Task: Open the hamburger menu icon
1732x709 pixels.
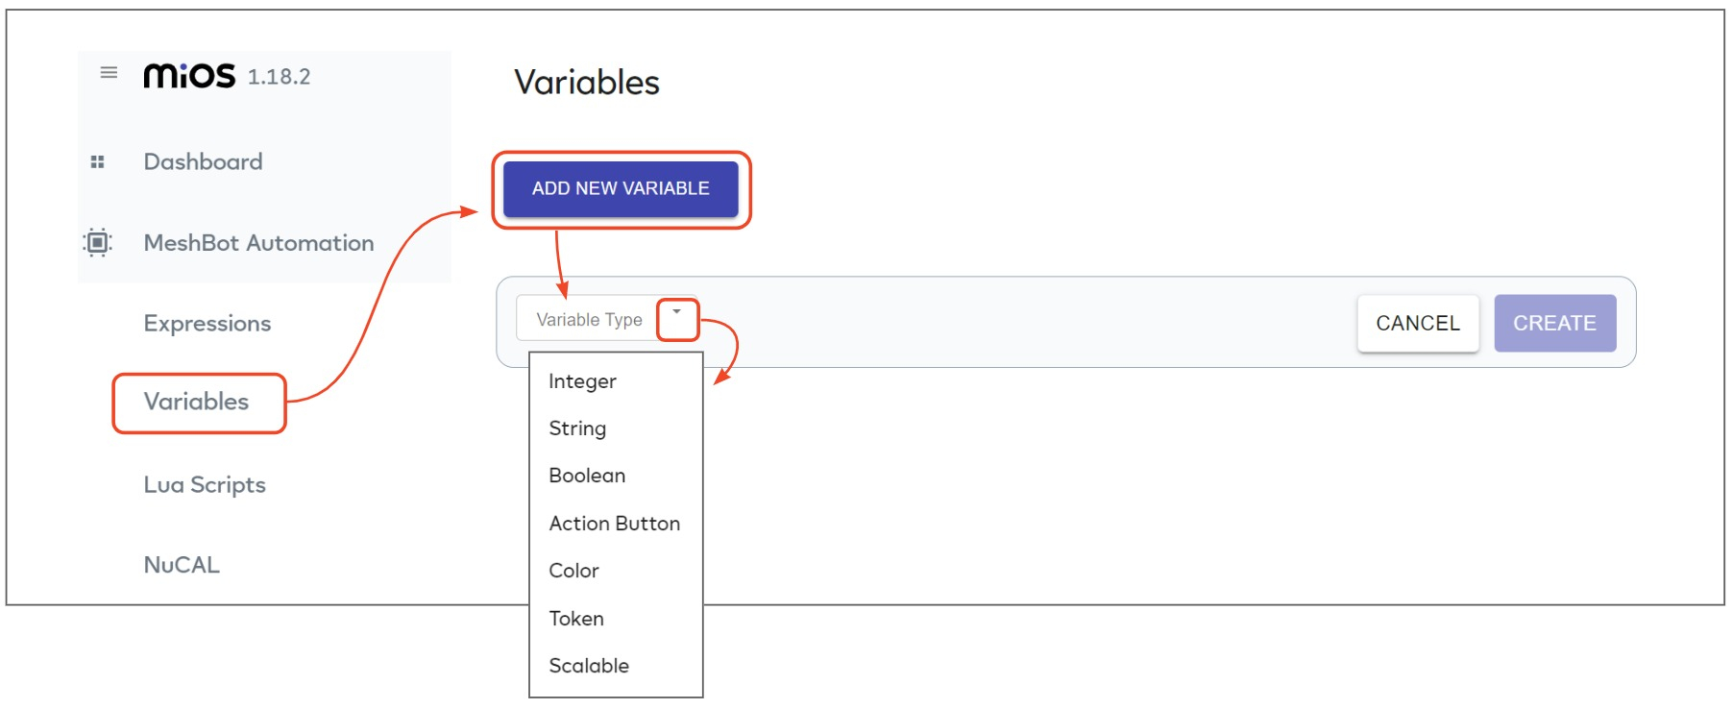Action: (109, 72)
